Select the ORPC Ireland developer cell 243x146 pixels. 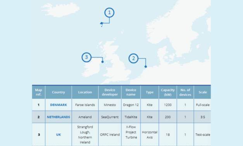(x=110, y=134)
